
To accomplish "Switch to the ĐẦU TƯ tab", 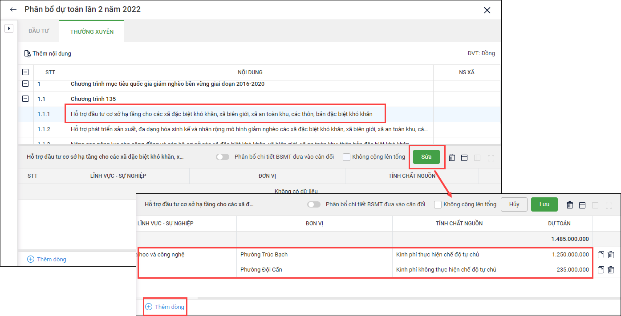I will pyautogui.click(x=38, y=32).
